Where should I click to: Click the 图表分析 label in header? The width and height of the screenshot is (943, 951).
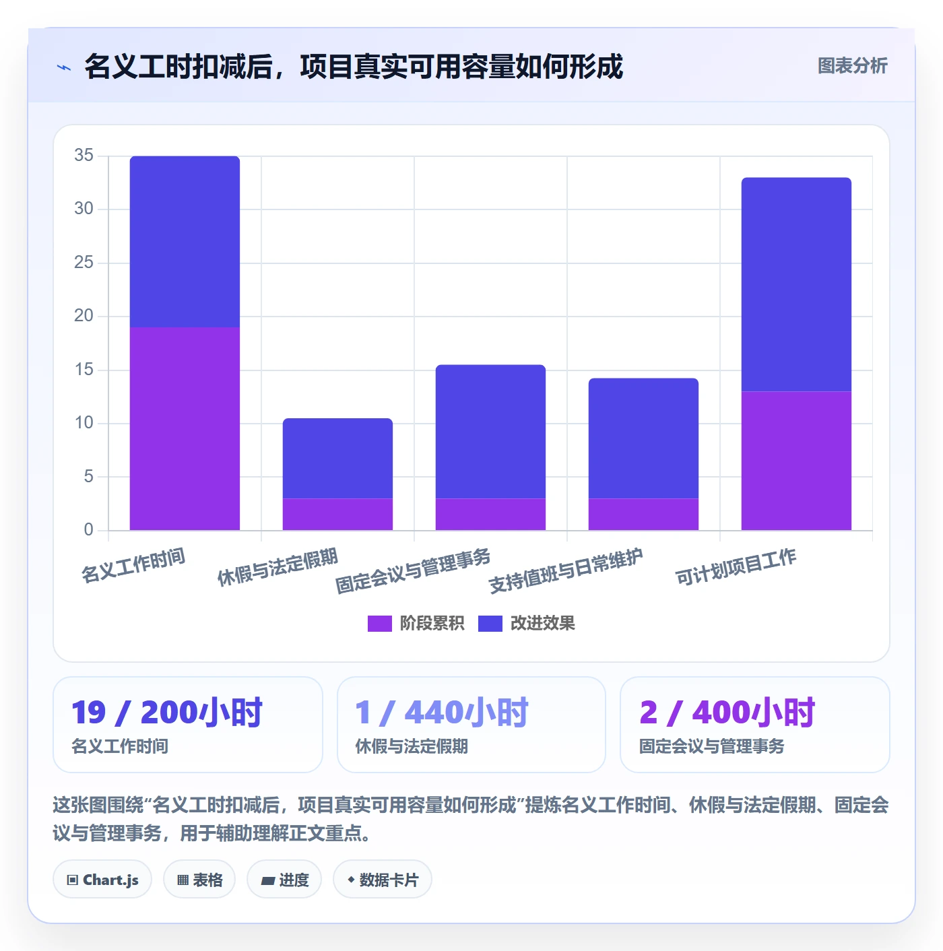[852, 66]
